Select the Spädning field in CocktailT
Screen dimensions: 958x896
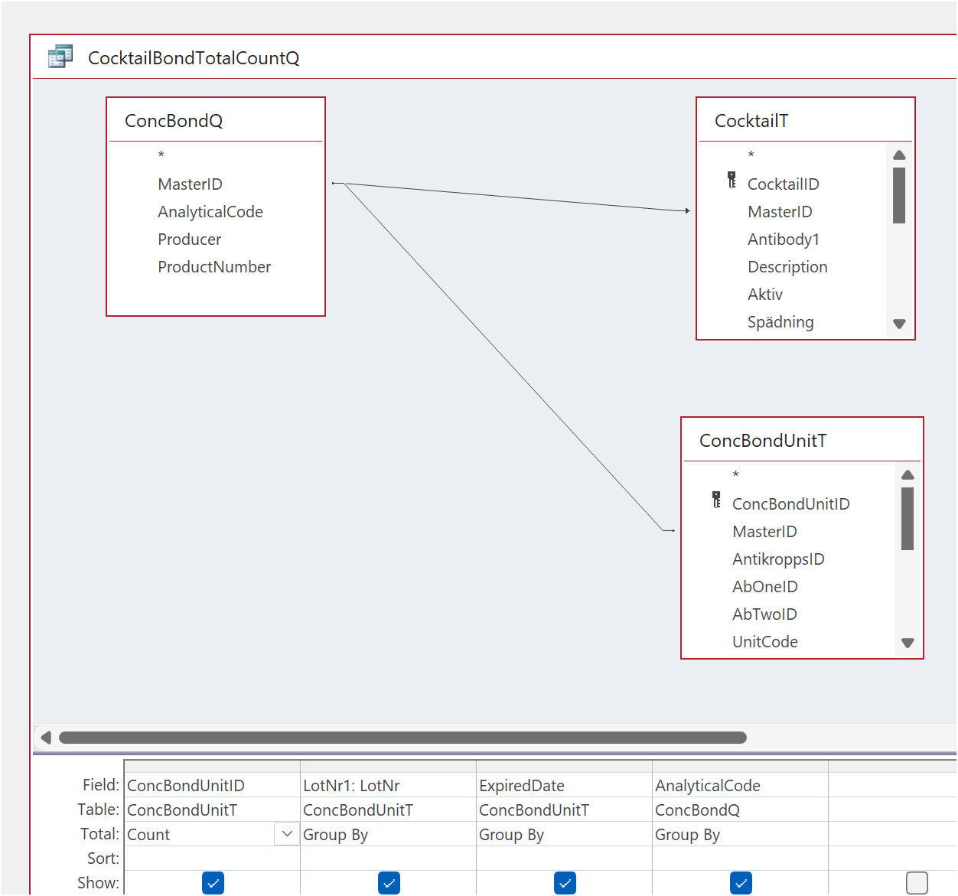780,322
